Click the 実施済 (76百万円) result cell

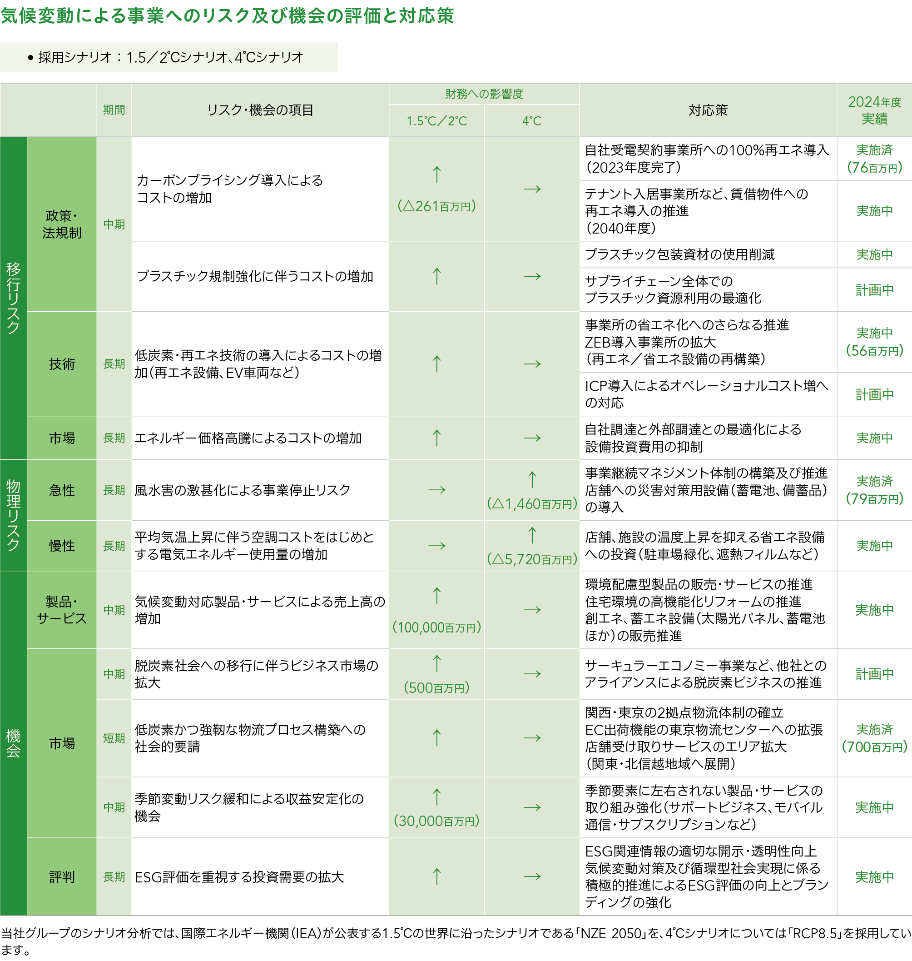tap(874, 159)
